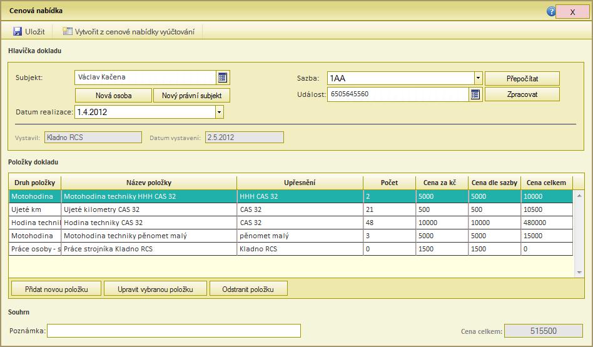The image size is (593, 347).
Task: Sort by Cena dle sazby column header
Action: coord(494,183)
